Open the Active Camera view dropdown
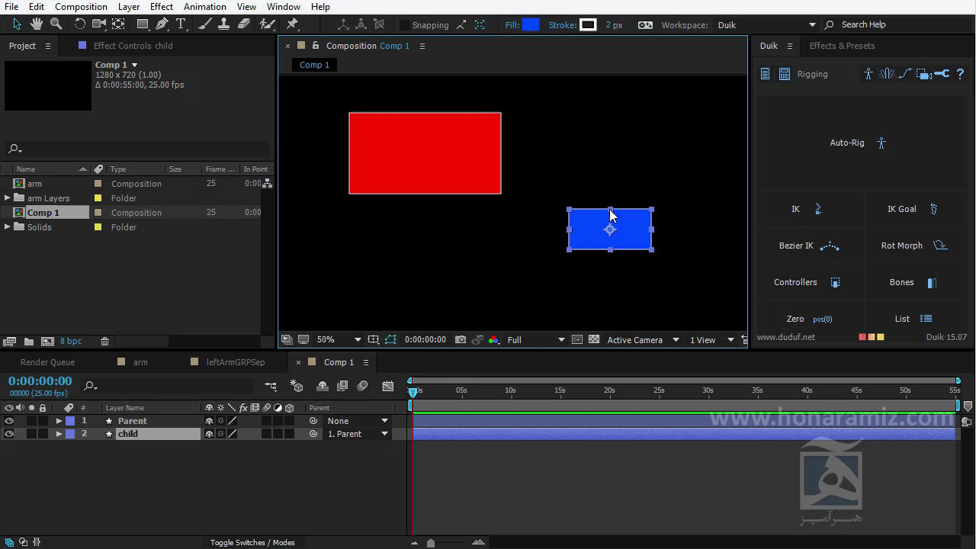976x549 pixels. tap(643, 340)
